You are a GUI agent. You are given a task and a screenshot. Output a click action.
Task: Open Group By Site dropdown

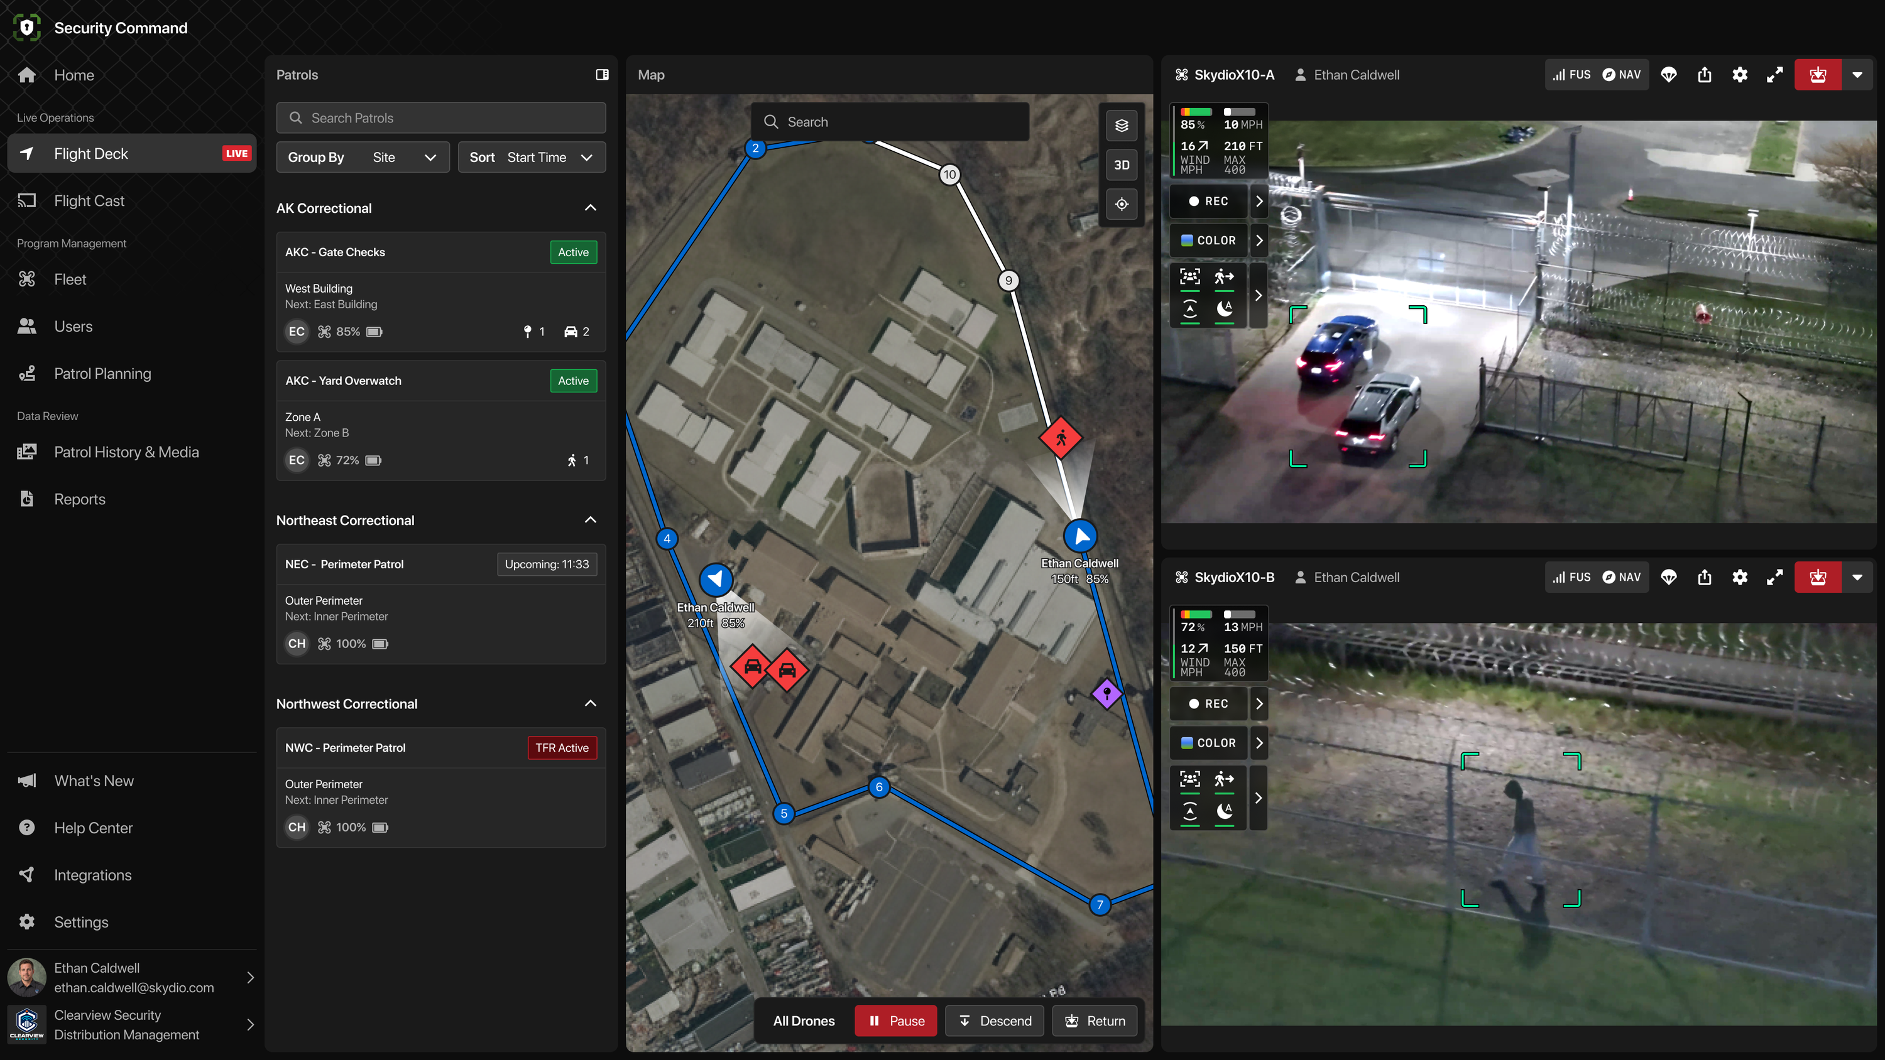[363, 157]
